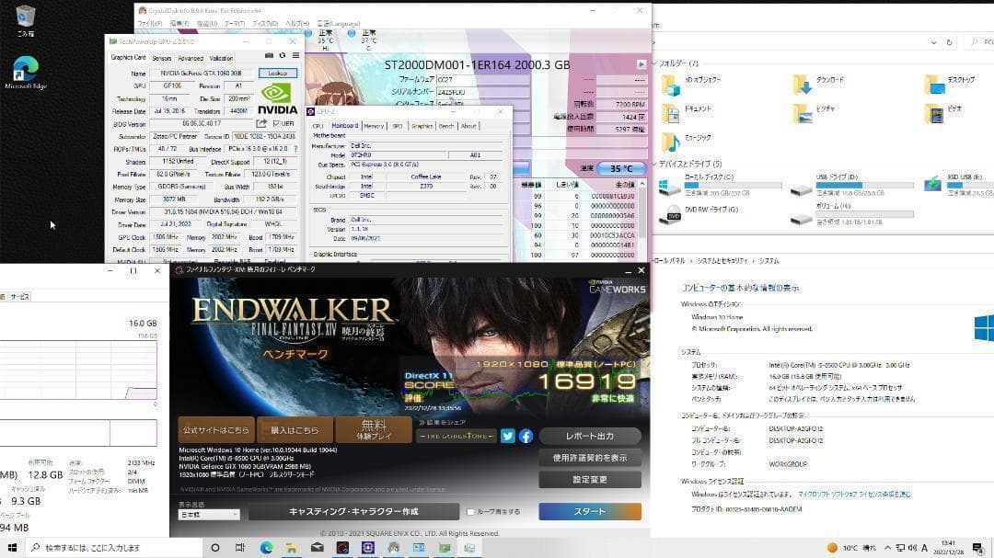This screenshot has width=994, height=558.
Task: Click the 35°C temperature badge in CrystalDiskInfo
Action: click(x=621, y=167)
